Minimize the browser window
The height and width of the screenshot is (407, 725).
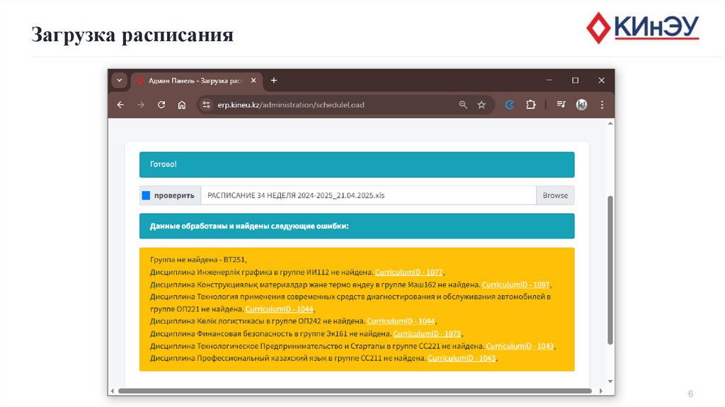pos(549,81)
